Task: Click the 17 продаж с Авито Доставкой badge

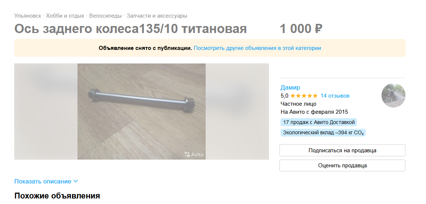Action: (x=319, y=122)
